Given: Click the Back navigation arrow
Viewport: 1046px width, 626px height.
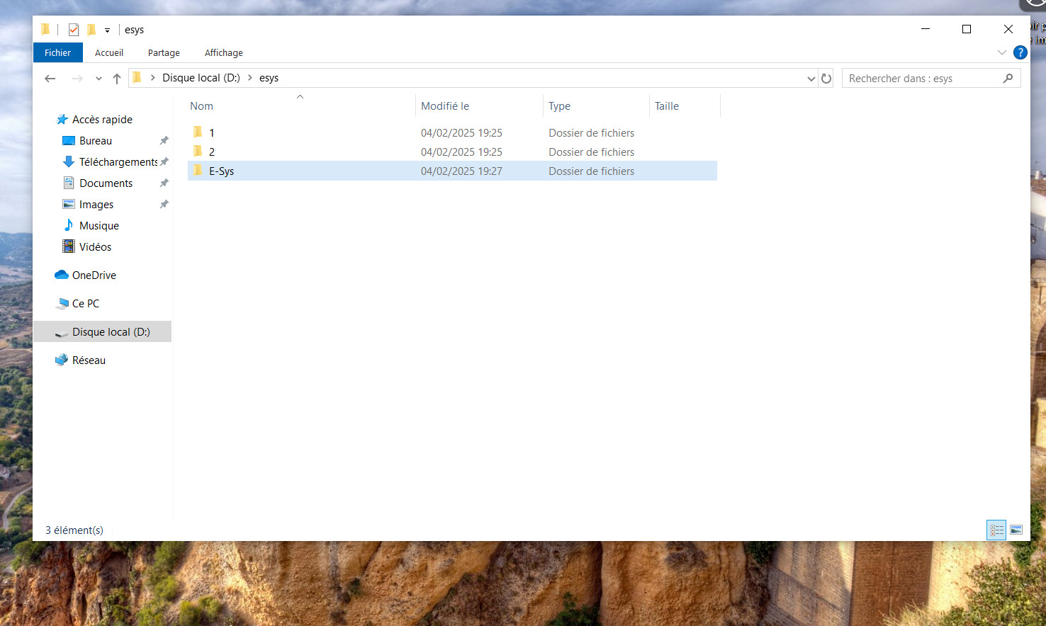Looking at the screenshot, I should [50, 79].
